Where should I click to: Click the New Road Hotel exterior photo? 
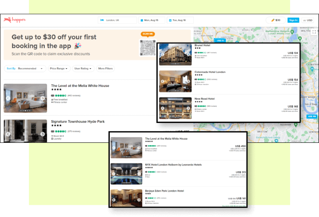coord(175,108)
